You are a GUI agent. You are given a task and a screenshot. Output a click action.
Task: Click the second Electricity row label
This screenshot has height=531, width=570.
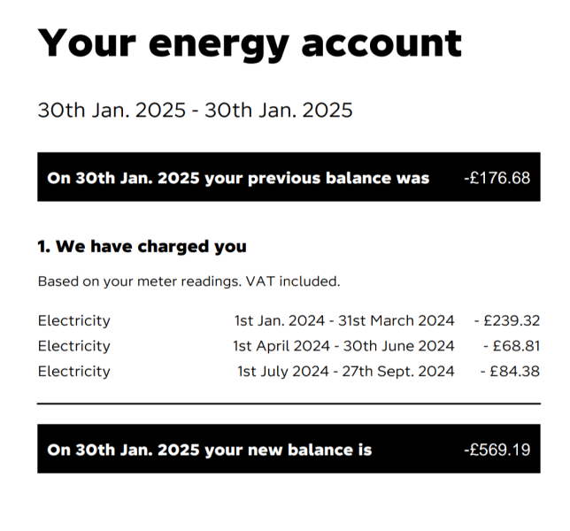[x=74, y=346]
